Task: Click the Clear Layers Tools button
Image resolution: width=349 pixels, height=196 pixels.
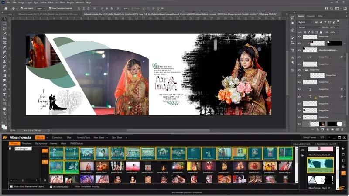Action: tap(301, 144)
